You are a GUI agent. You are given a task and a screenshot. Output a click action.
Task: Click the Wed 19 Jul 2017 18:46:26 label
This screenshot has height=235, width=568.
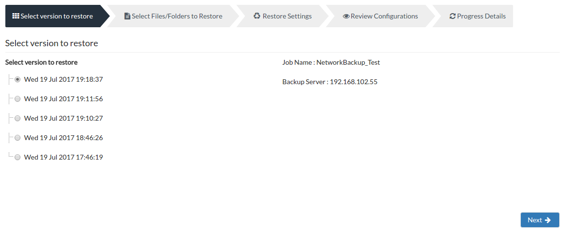(63, 138)
